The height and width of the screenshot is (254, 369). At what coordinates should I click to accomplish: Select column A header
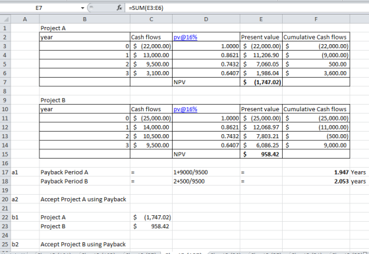(x=25, y=19)
